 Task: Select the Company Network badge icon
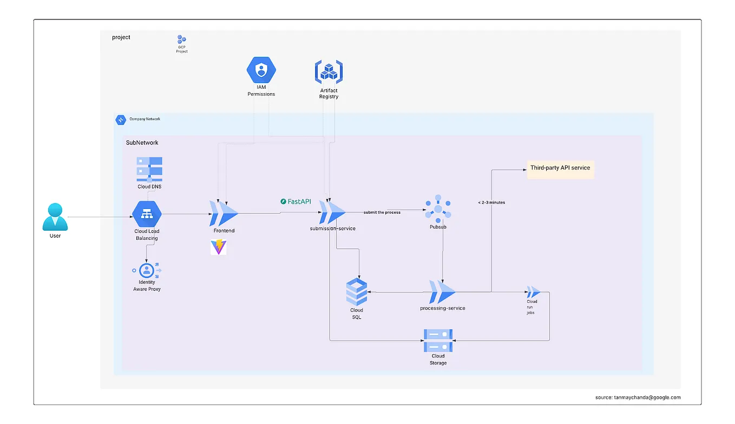click(120, 120)
